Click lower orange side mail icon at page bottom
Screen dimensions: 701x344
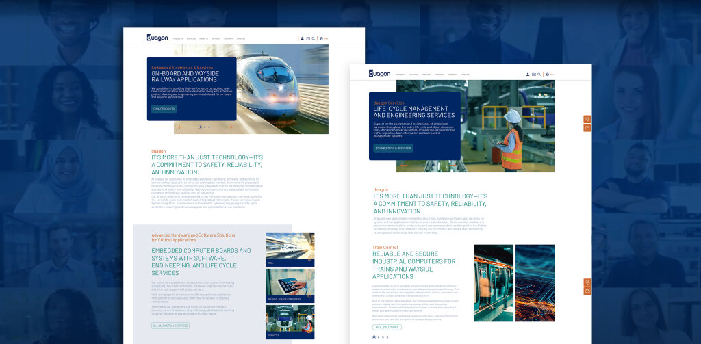tap(587, 291)
